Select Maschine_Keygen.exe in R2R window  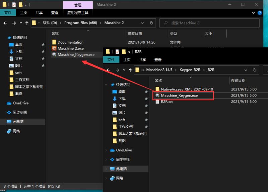(179, 95)
